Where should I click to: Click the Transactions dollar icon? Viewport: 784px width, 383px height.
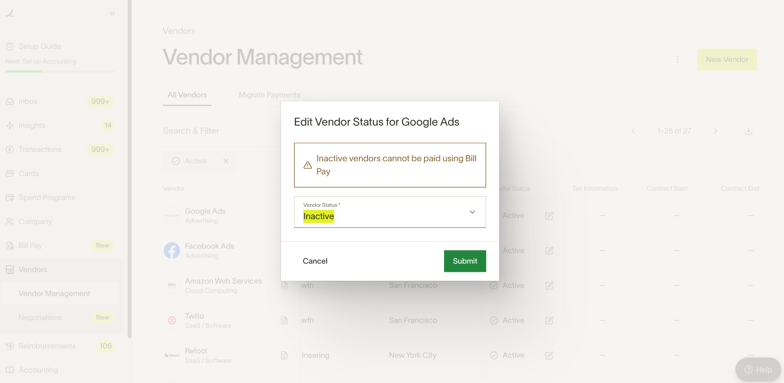point(10,149)
